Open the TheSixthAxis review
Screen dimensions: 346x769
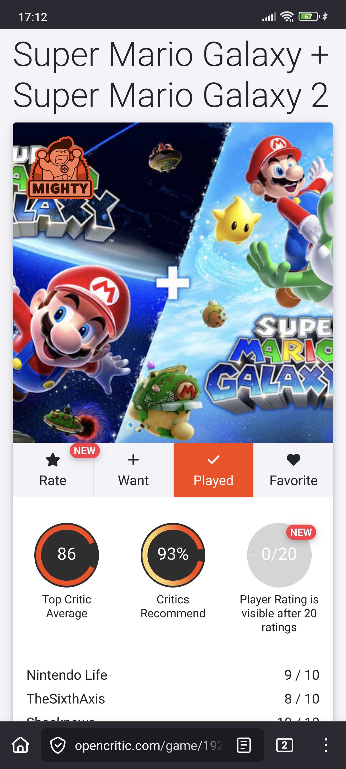pyautogui.click(x=173, y=699)
